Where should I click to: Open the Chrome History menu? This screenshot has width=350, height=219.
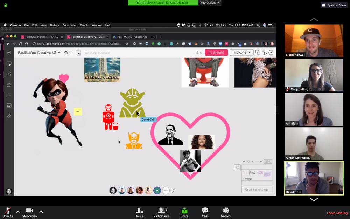(x=54, y=25)
